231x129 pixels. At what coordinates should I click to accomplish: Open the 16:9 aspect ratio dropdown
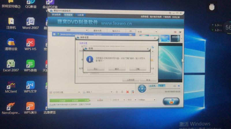click(x=132, y=100)
